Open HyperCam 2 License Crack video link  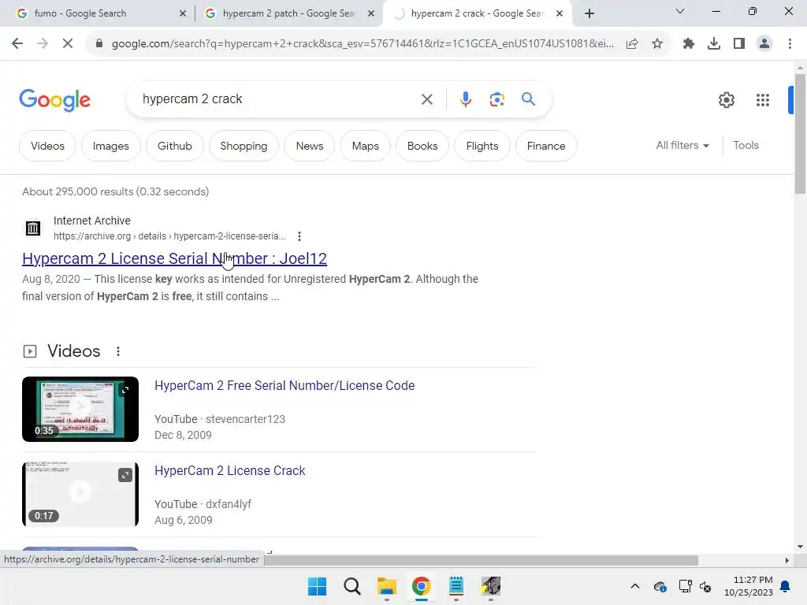[x=229, y=471]
